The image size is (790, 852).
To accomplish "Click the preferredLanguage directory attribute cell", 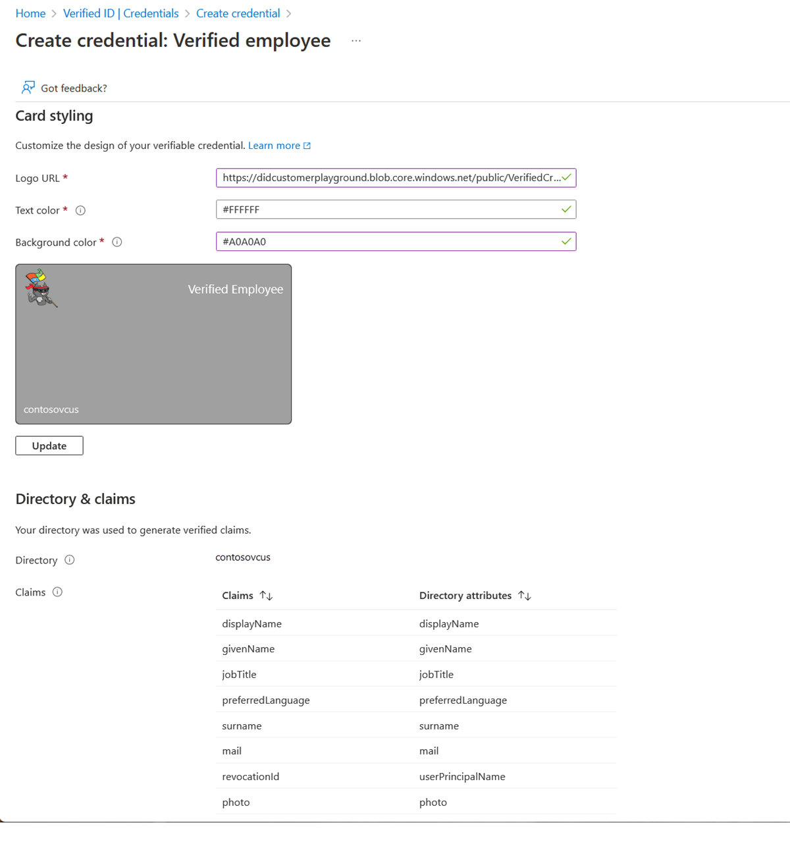I will click(x=463, y=700).
